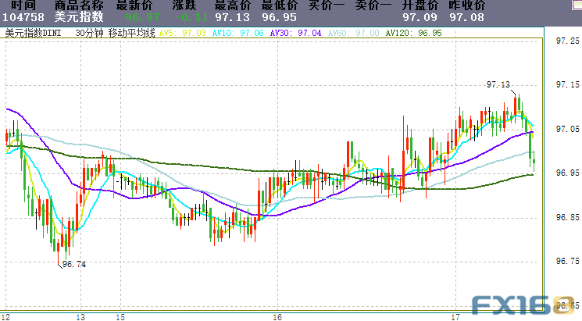Click date axis label 15

click(x=120, y=317)
